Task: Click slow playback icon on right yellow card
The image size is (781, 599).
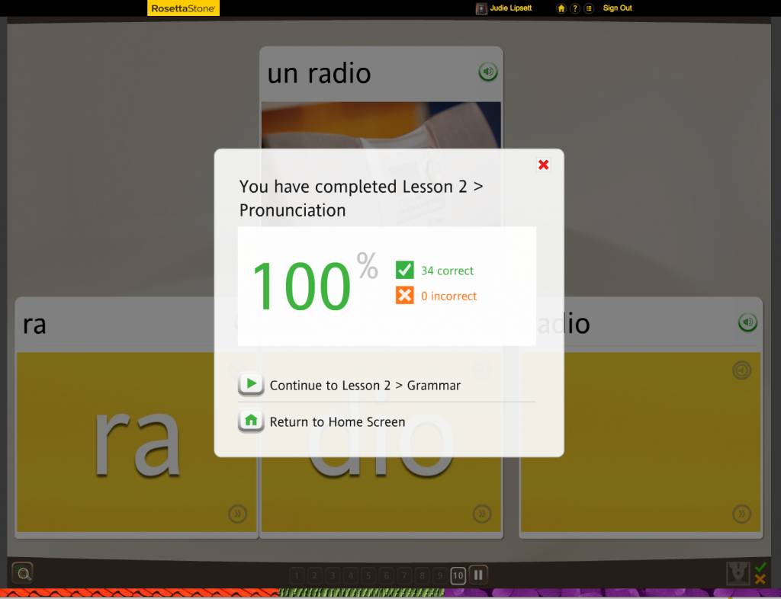Action: click(741, 514)
